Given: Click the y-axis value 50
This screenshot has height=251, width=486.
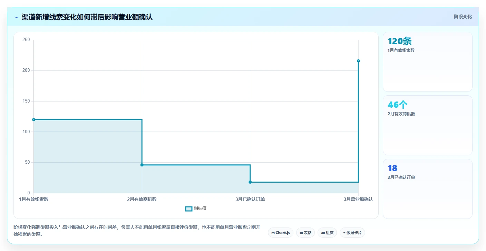Looking at the screenshot, I should click(x=28, y=162).
